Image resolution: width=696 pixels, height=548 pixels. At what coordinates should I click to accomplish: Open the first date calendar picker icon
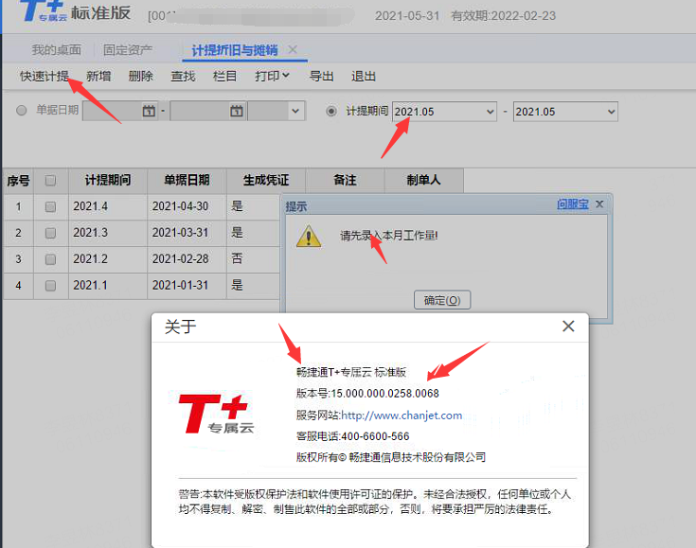click(149, 111)
